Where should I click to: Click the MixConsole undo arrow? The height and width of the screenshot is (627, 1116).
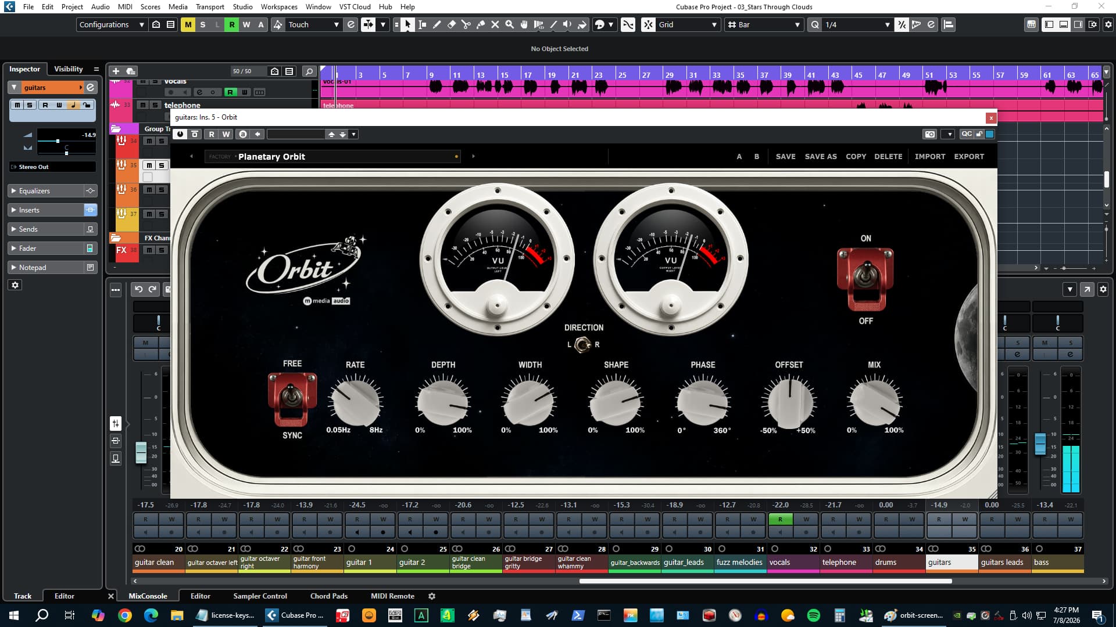coord(138,289)
